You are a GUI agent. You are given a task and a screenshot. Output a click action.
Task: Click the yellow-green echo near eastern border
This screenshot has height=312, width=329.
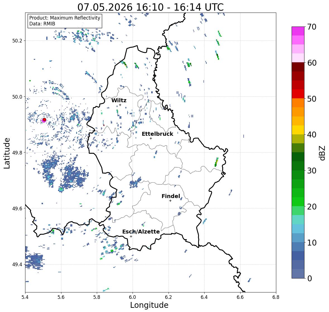pyautogui.click(x=216, y=162)
